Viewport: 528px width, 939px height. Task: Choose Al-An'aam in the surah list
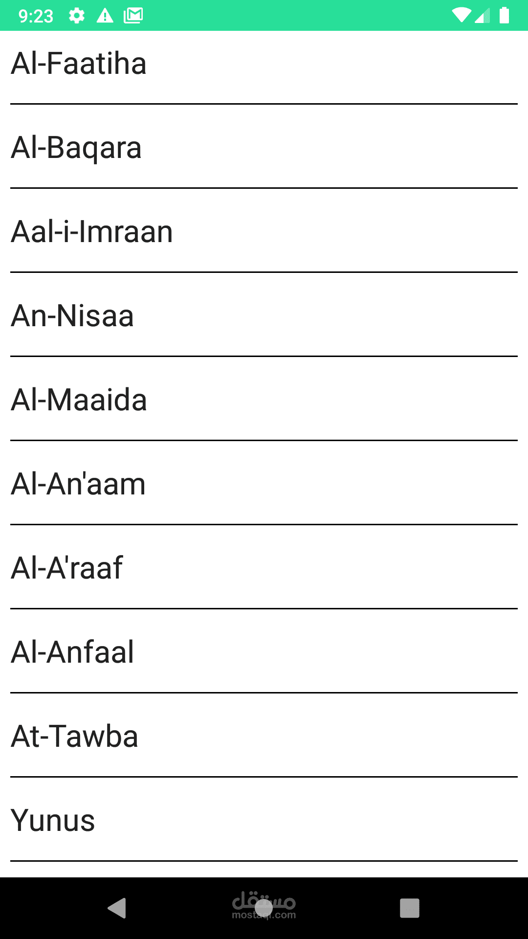coord(264,483)
